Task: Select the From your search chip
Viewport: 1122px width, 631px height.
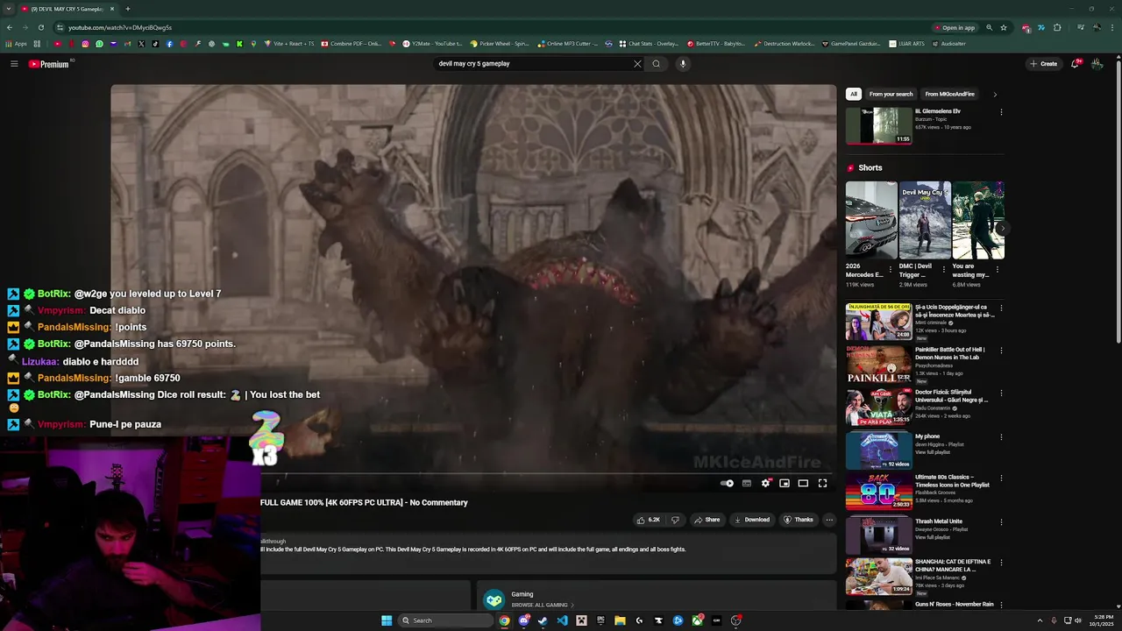Action: point(891,94)
